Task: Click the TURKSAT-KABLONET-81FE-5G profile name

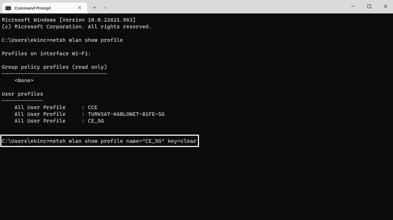Action: pos(126,114)
